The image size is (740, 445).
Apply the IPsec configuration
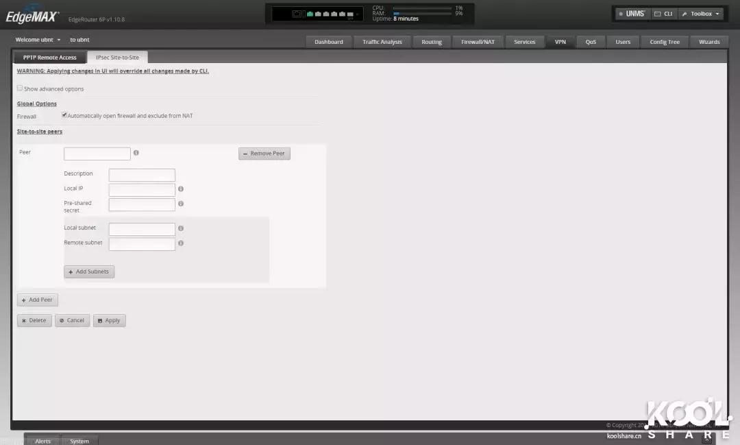(109, 320)
